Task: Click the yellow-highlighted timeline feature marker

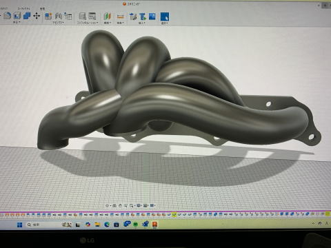Action: [174, 214]
